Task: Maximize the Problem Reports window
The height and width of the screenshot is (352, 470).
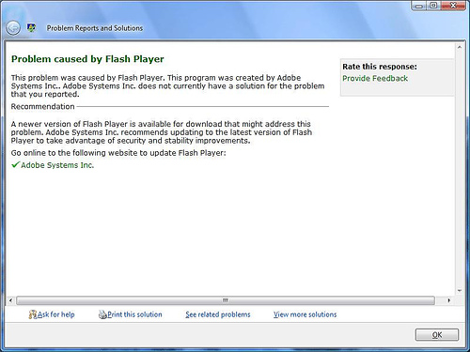Action: pyautogui.click(x=434, y=6)
